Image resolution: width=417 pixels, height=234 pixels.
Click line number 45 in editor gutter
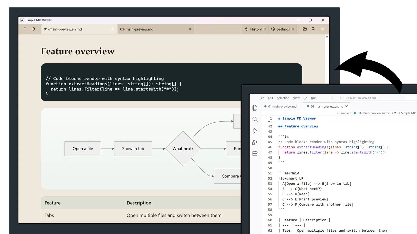(x=270, y=142)
